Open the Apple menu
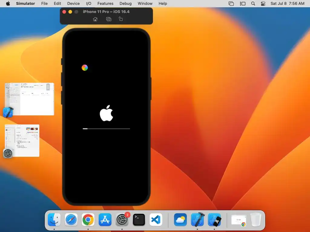310x232 pixels. [8, 4]
